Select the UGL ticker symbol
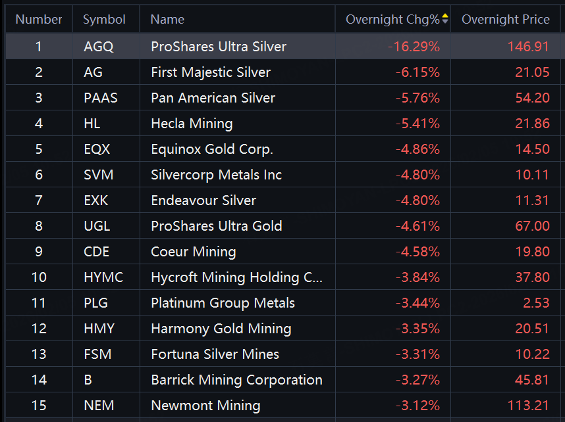Image resolution: width=565 pixels, height=422 pixels. pos(97,226)
